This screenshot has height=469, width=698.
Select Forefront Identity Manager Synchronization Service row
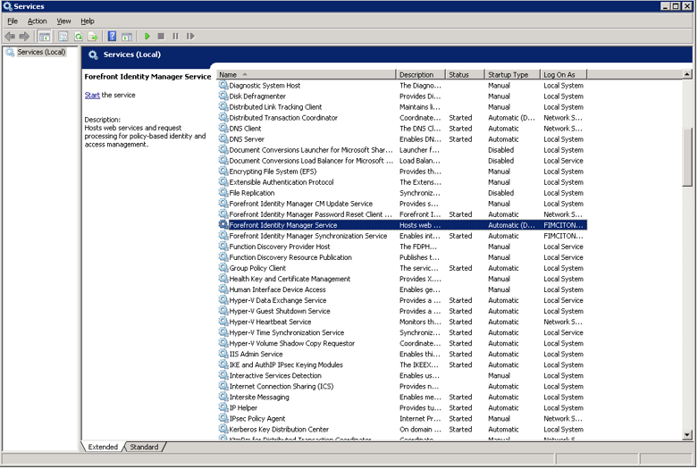402,236
